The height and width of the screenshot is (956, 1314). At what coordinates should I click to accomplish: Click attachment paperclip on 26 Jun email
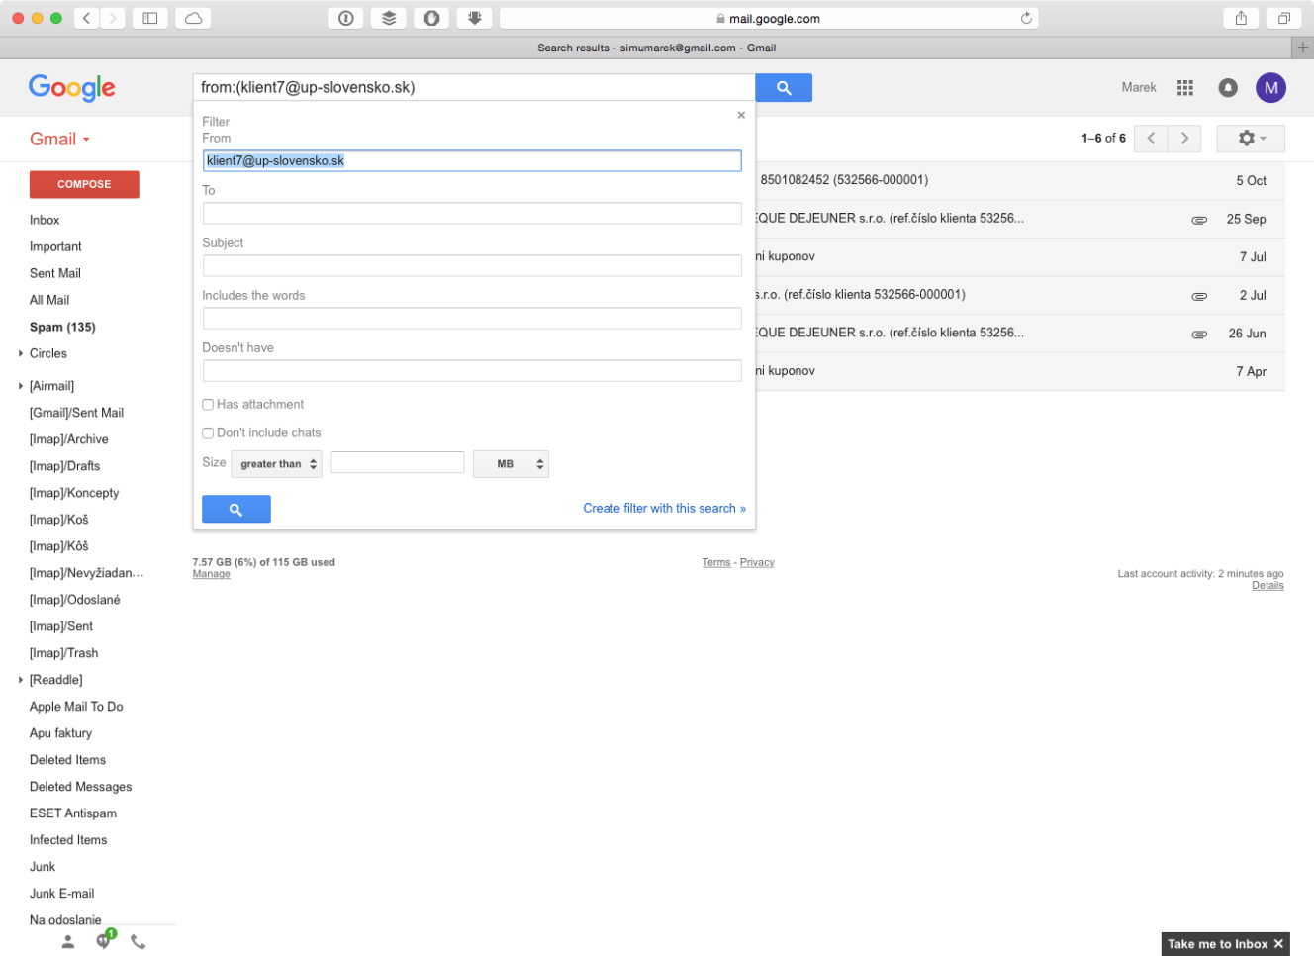[1199, 335]
